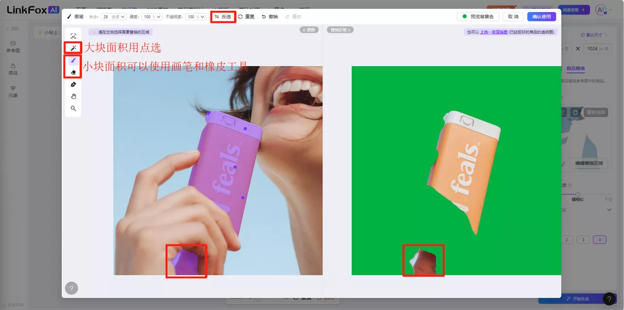624x310 pixels.
Task: Click the 画笔 brush label in top toolbar
Action: pos(75,17)
